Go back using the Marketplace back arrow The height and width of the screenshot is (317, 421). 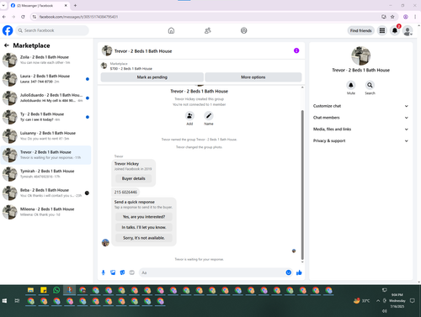coord(7,45)
